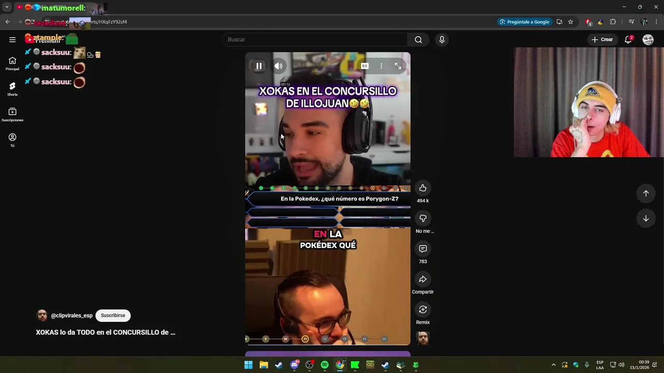Click the tray microphone icon
The image size is (664, 373).
pyautogui.click(x=587, y=365)
